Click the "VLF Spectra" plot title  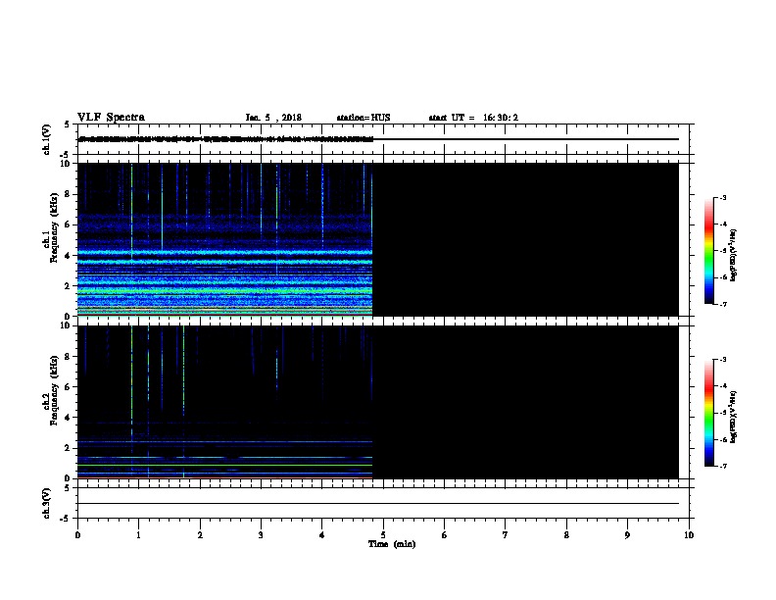(x=111, y=118)
